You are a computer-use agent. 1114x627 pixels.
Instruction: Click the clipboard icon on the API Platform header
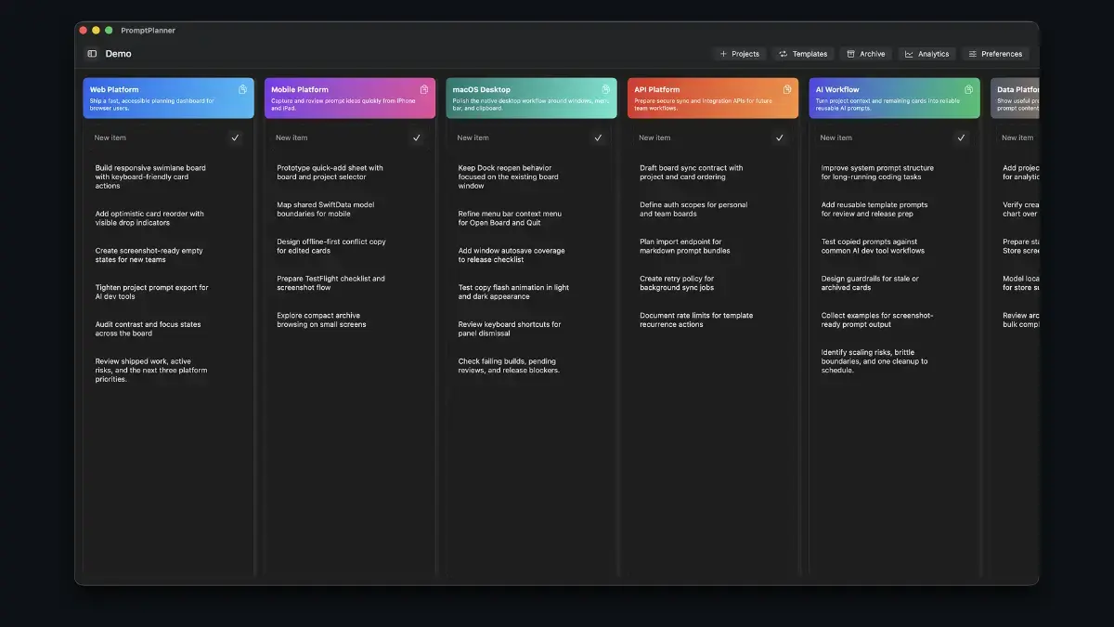point(787,90)
